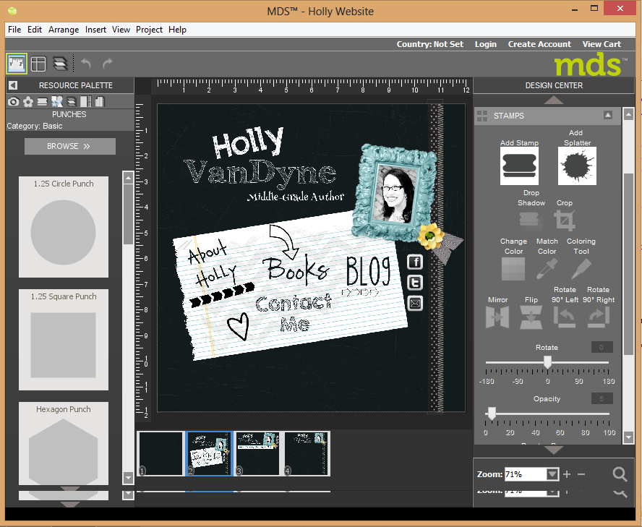This screenshot has height=527, width=642.
Task: Click Design Center down triangle
Action: point(554,450)
